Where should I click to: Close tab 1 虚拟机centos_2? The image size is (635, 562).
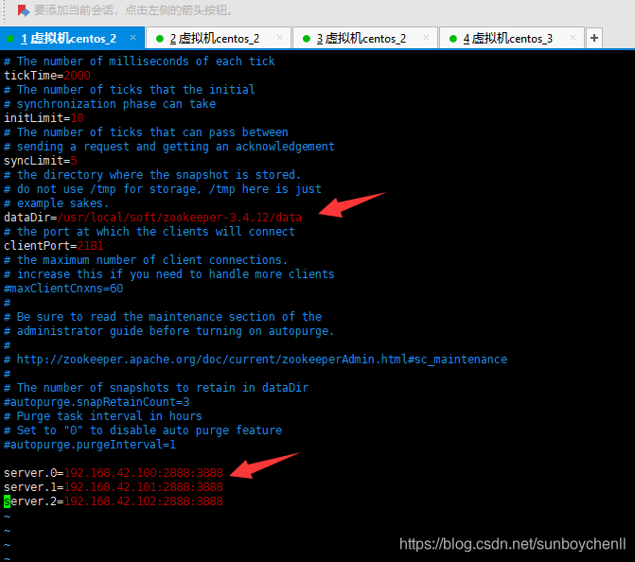tap(132, 38)
